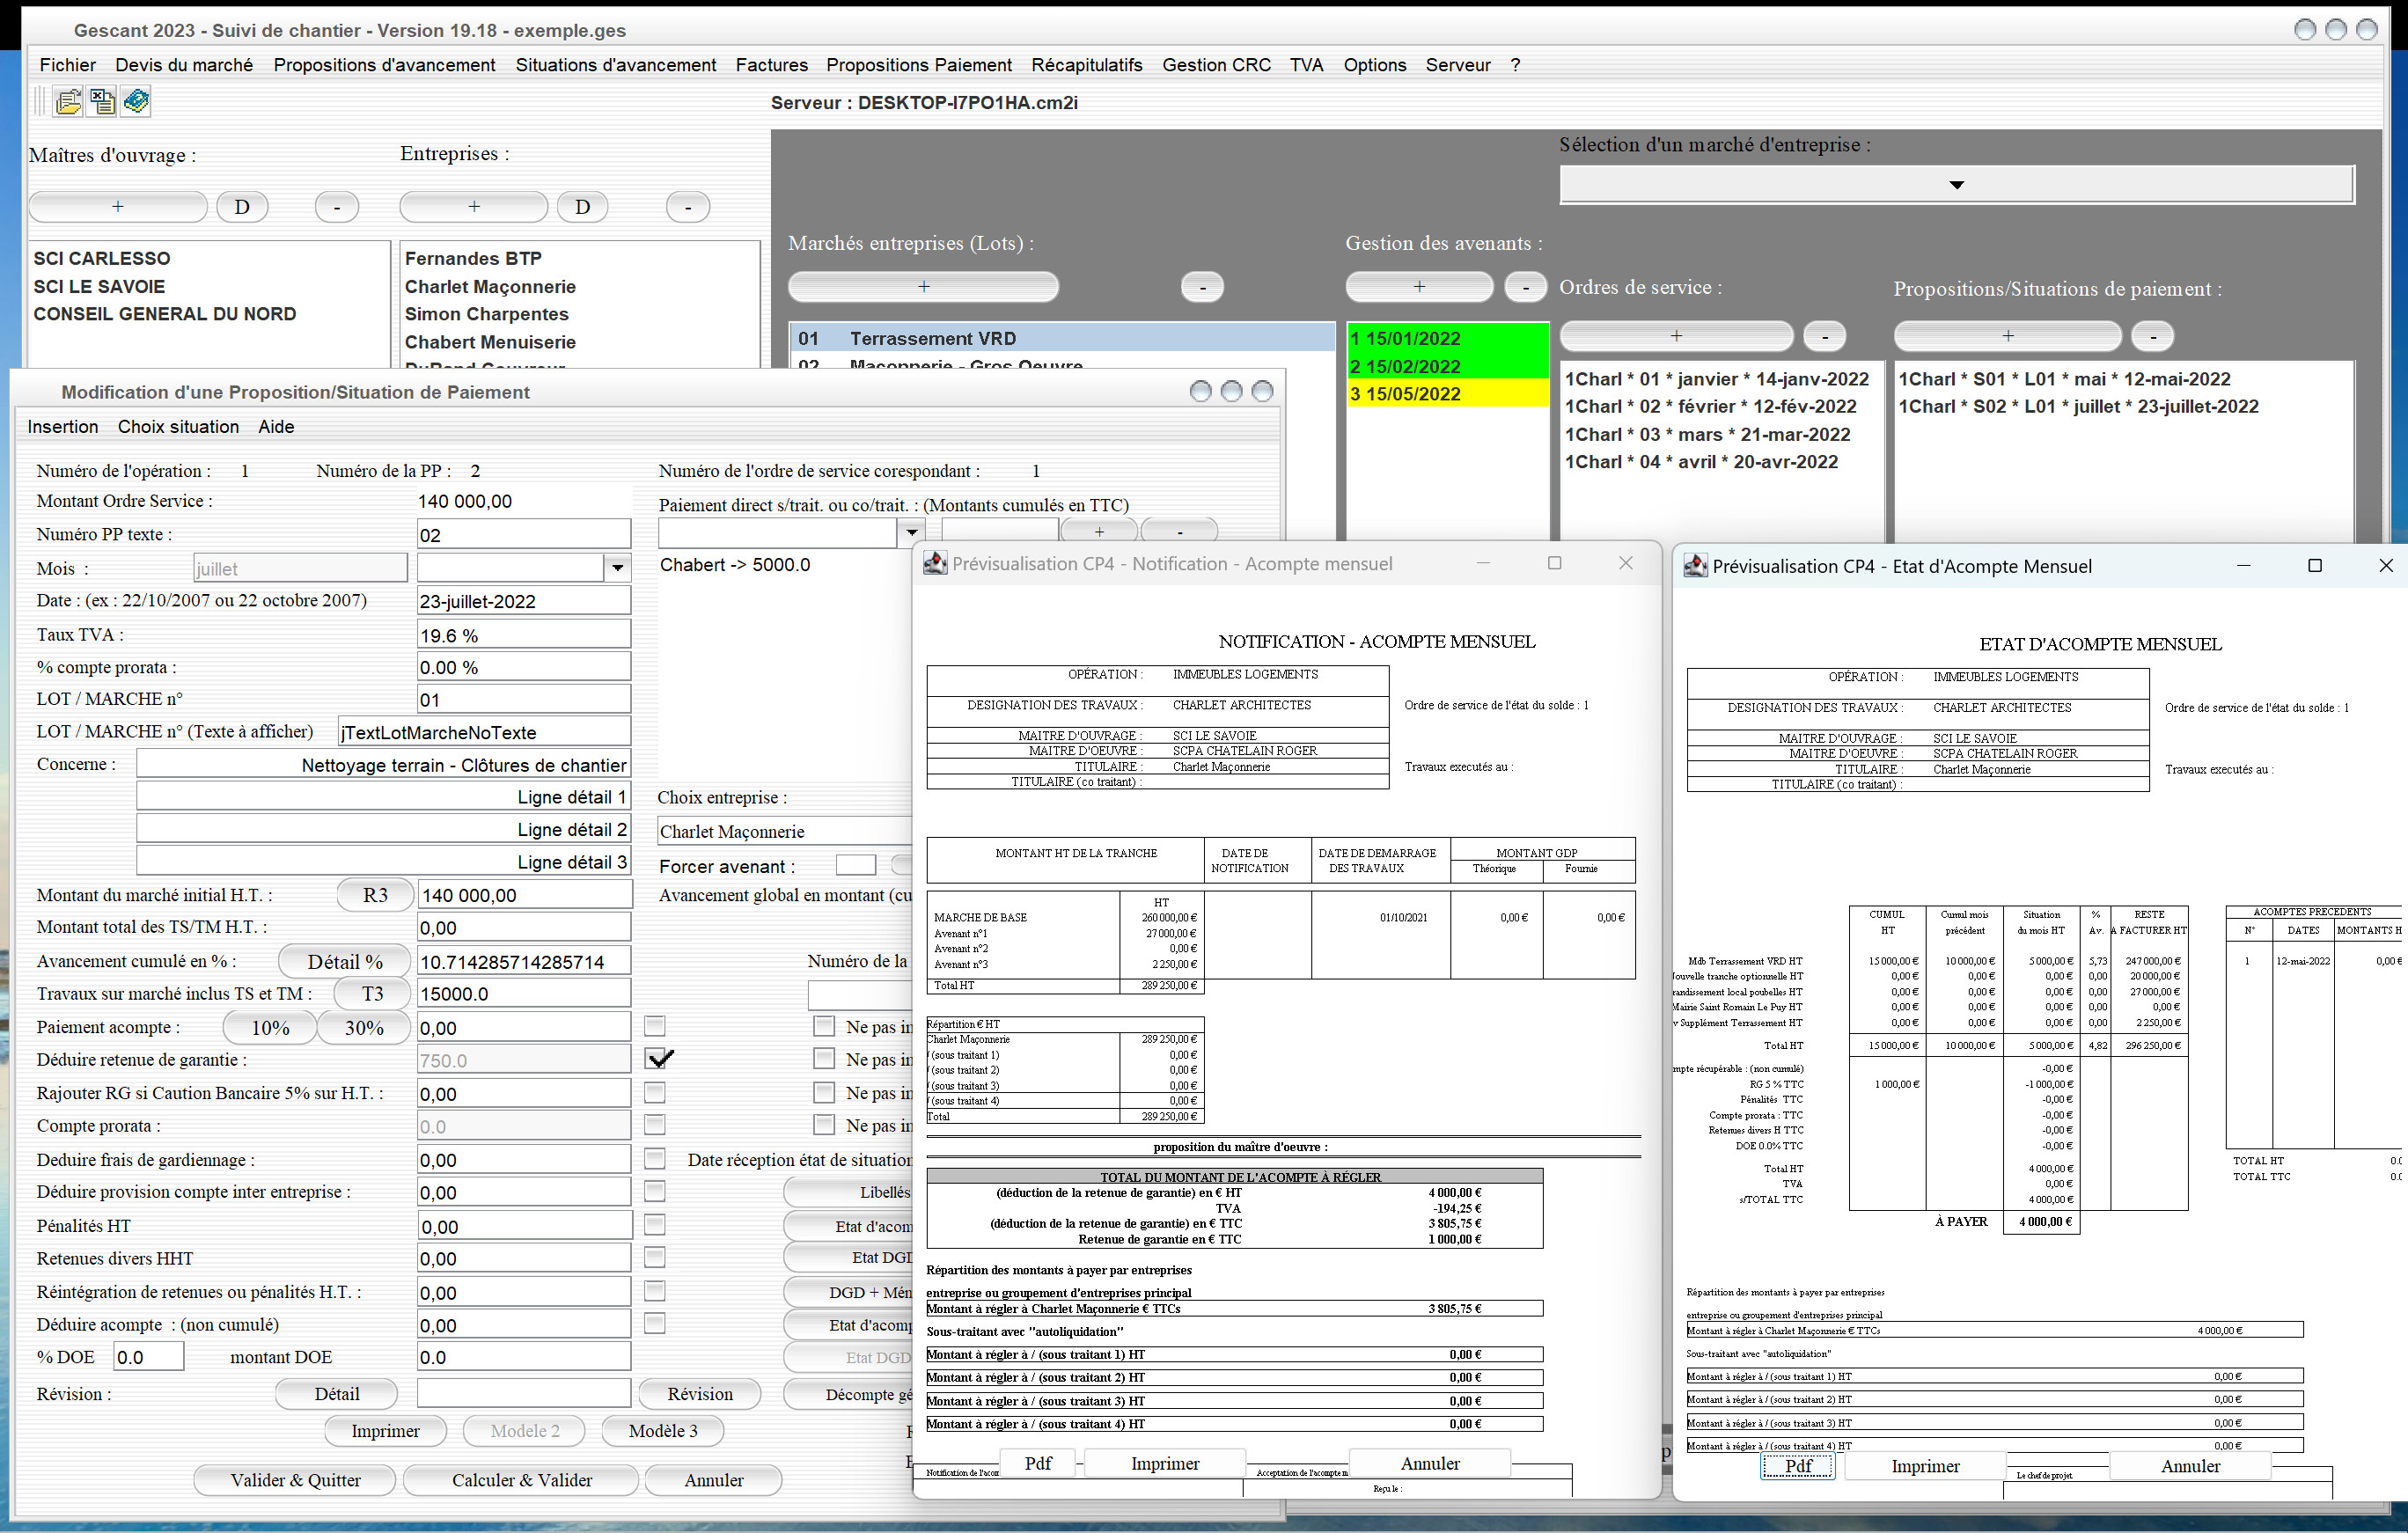Click the Révision button

pyautogui.click(x=700, y=1394)
